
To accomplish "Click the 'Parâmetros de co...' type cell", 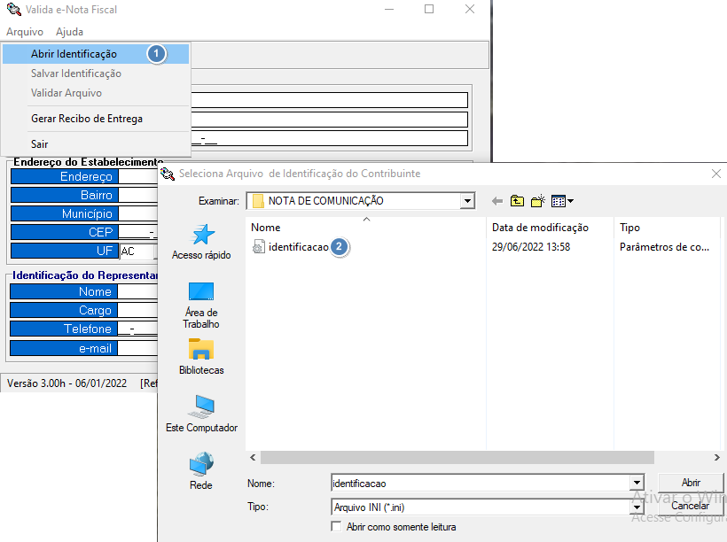I will tap(664, 247).
